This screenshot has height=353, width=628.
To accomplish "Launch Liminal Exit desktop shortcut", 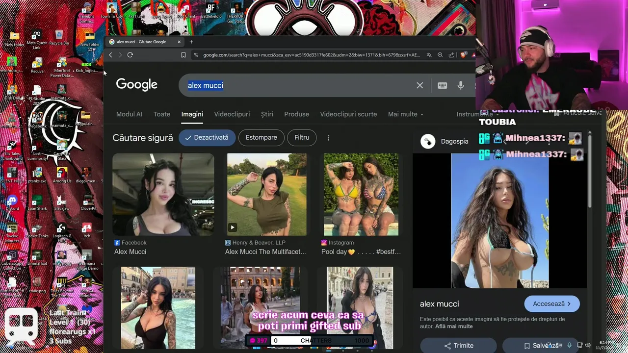I will [37, 257].
